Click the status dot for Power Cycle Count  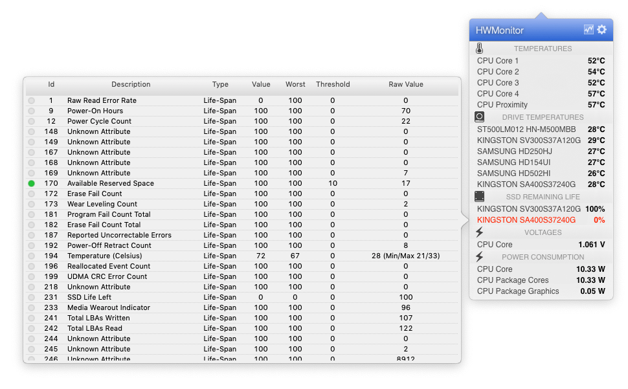coord(31,121)
